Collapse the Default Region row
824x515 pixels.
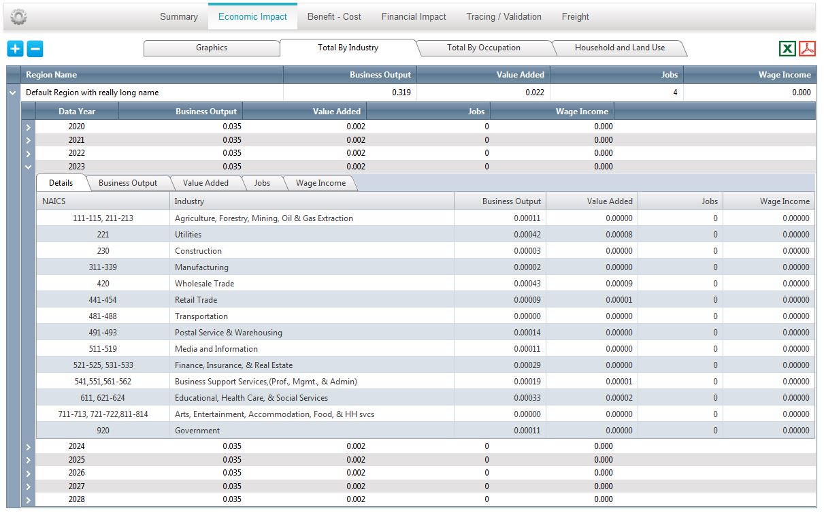[x=13, y=93]
